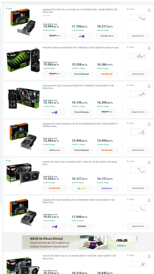The height and width of the screenshot is (274, 154).
Task: Click Keşfet link in ASUS banner
Action: [x=122, y=246]
